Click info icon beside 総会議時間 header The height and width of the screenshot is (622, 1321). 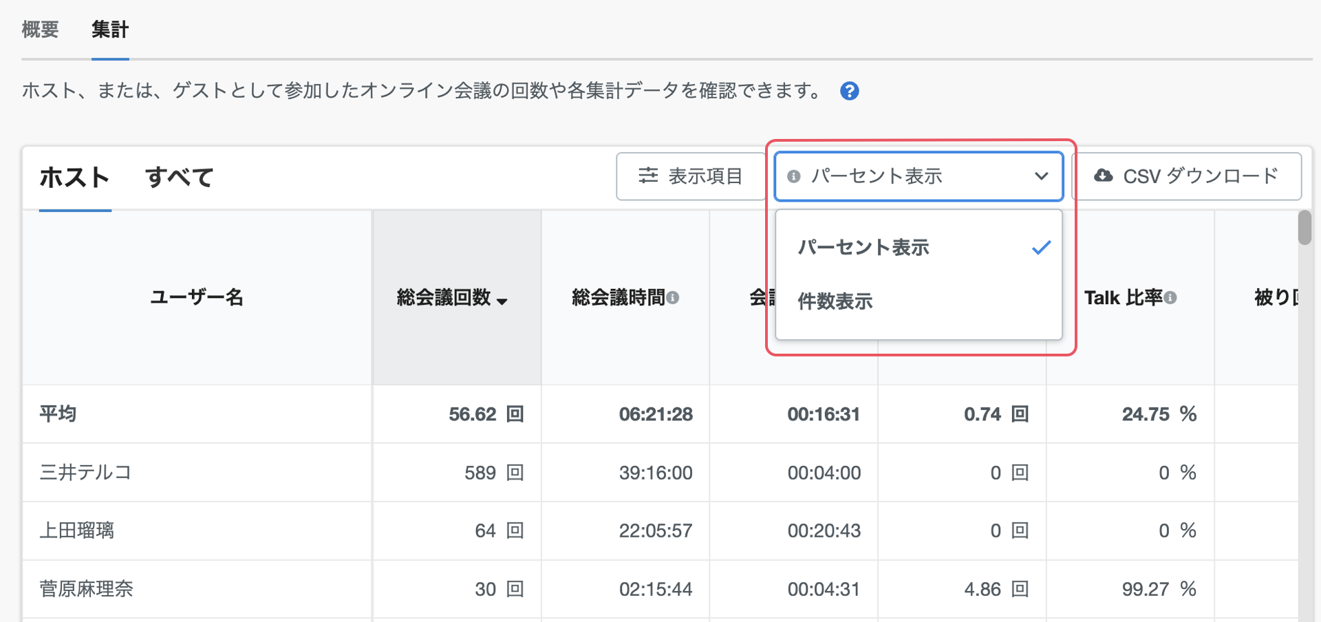point(673,298)
